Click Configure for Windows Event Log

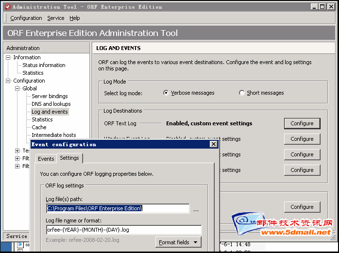(x=302, y=139)
